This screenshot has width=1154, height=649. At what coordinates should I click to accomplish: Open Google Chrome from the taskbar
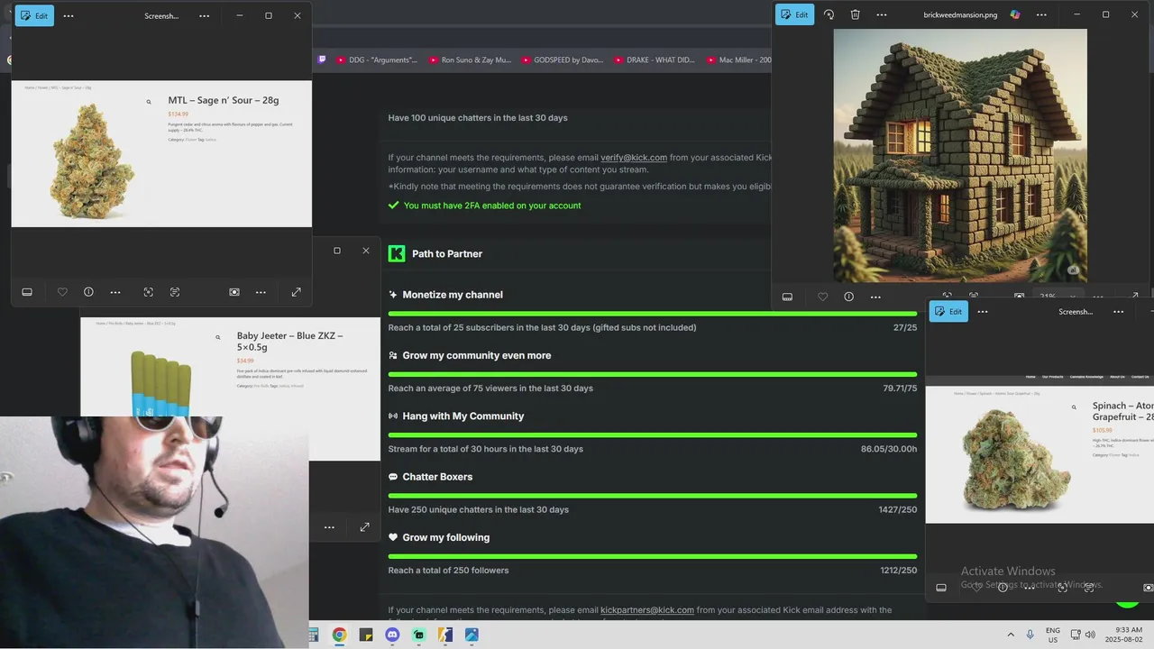coord(339,635)
